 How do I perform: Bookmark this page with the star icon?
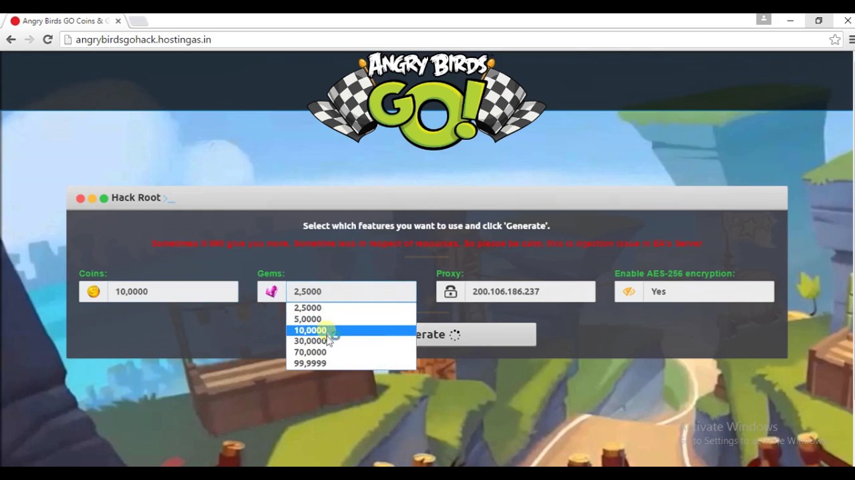[835, 40]
